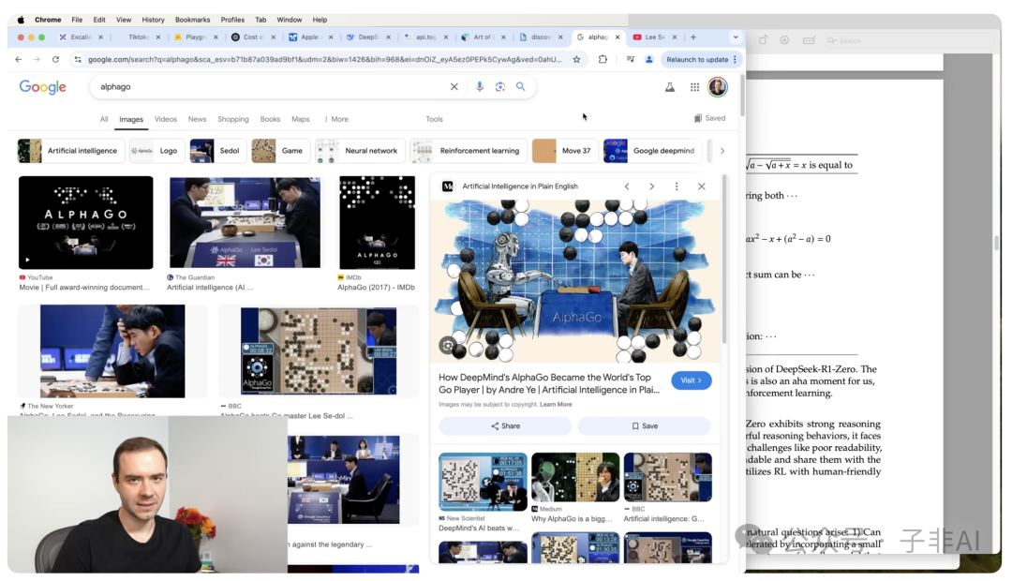
Task: Open the Google account avatar
Action: [x=717, y=87]
